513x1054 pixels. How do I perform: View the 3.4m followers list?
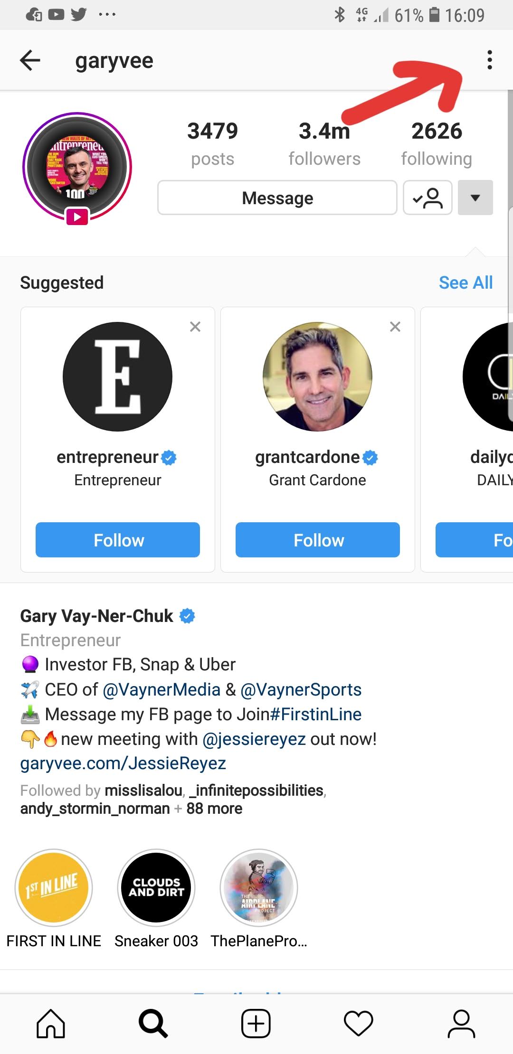[x=324, y=143]
